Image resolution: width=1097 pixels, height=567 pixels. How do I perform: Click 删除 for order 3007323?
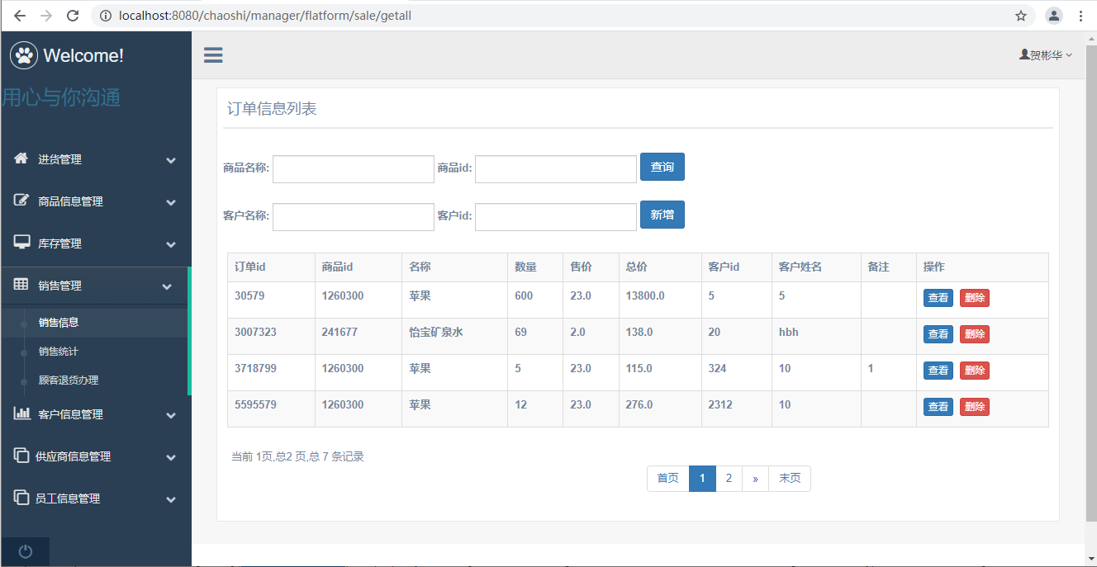coord(975,334)
